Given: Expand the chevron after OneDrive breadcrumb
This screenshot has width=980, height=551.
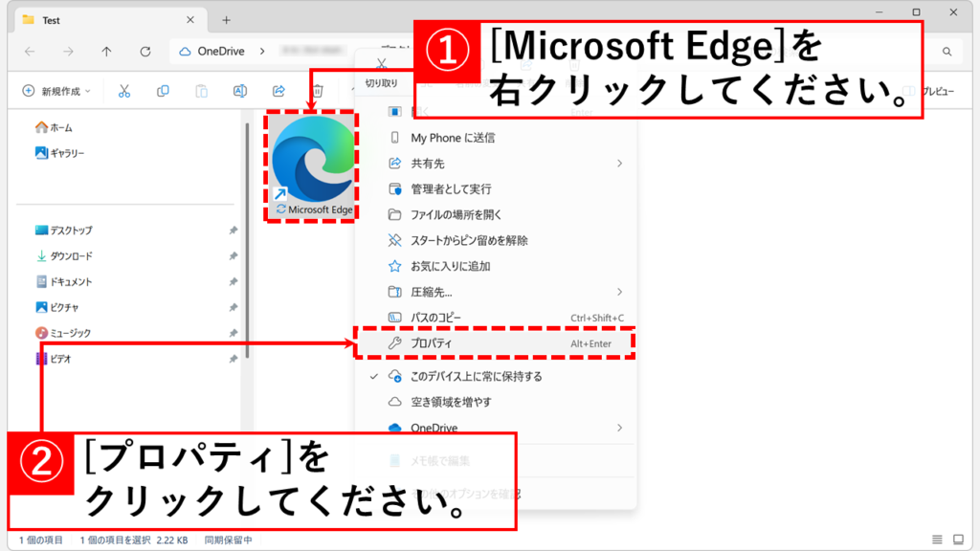Looking at the screenshot, I should click(262, 52).
